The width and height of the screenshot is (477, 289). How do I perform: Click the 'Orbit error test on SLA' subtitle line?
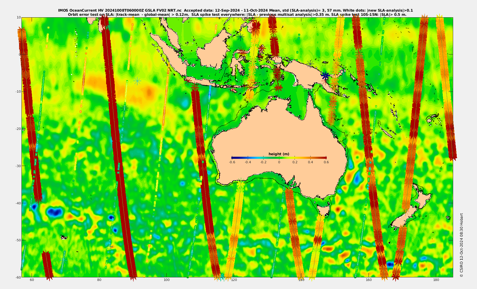[x=237, y=14]
